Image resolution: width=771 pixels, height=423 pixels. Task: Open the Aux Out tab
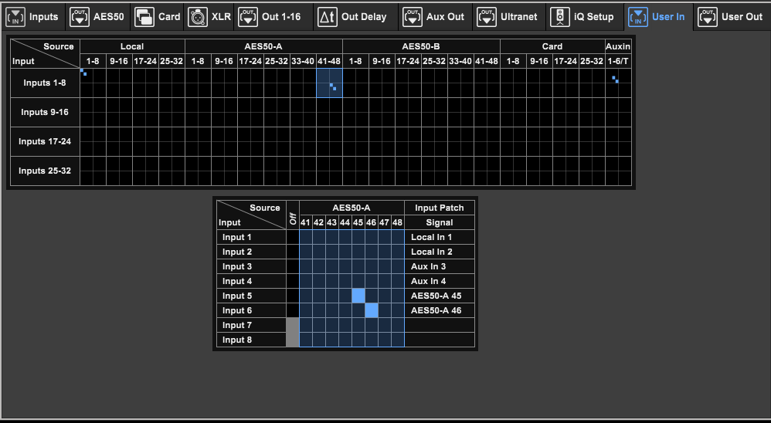click(x=434, y=17)
